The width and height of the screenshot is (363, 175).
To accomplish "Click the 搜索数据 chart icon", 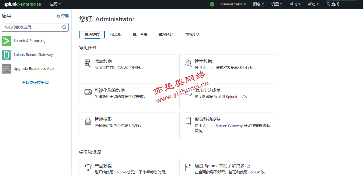I will pyautogui.click(x=188, y=63).
